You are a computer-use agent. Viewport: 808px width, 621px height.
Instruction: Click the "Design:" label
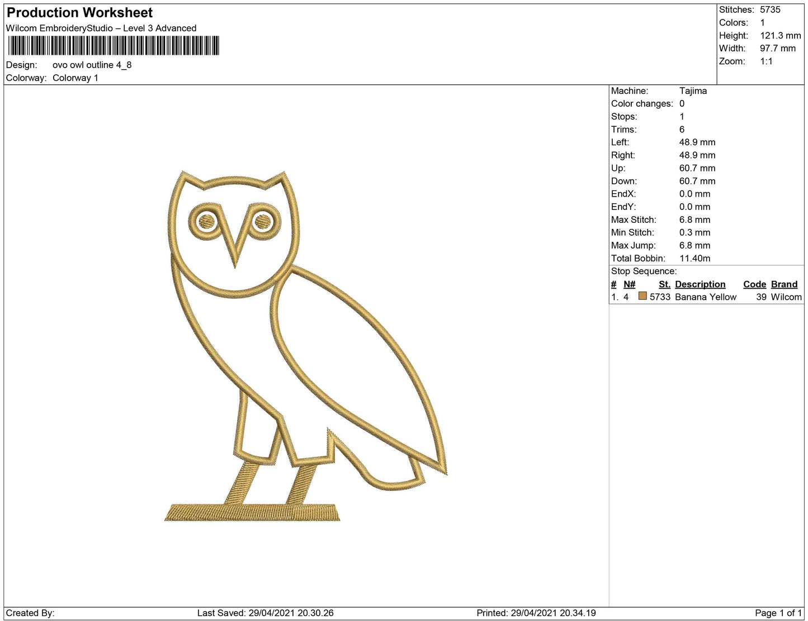click(22, 65)
